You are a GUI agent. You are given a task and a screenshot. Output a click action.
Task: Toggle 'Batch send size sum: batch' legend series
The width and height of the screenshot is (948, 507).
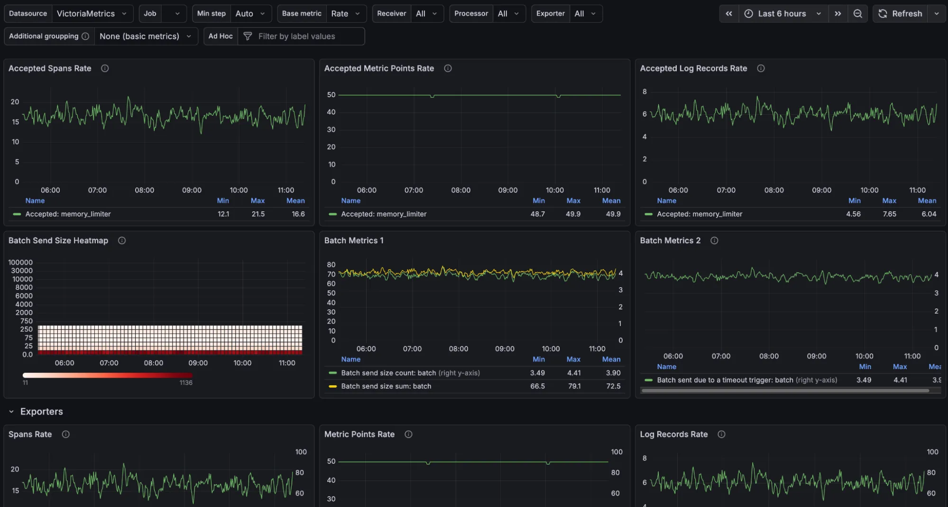pyautogui.click(x=386, y=386)
